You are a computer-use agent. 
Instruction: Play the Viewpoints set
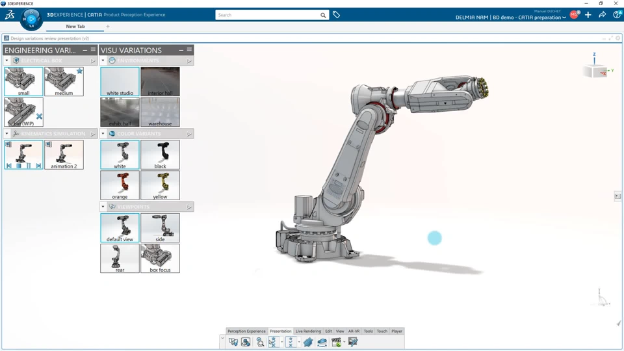point(189,207)
